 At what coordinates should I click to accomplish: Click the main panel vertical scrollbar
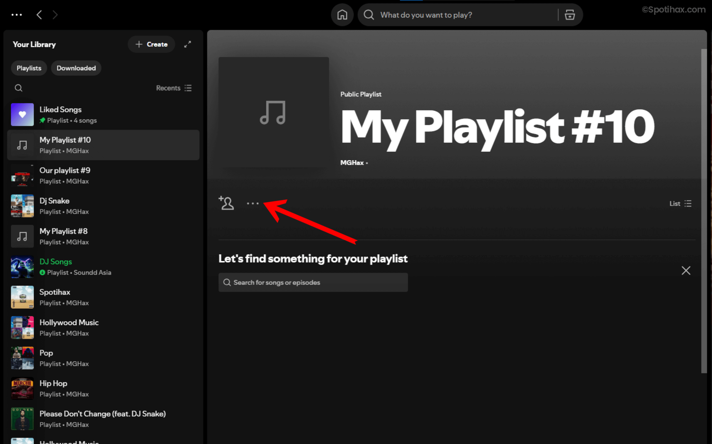coord(704,211)
